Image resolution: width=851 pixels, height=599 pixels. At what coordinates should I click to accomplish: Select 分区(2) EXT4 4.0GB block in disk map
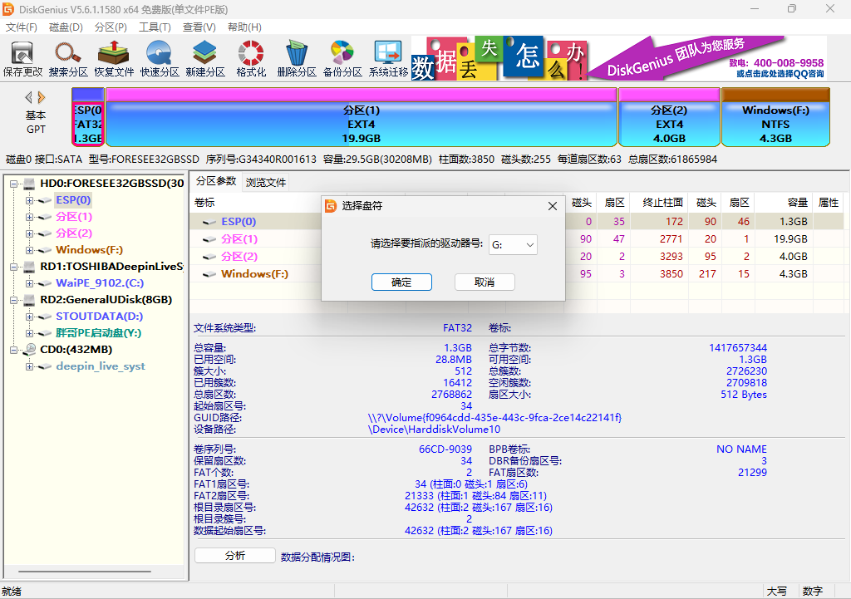[x=669, y=117]
